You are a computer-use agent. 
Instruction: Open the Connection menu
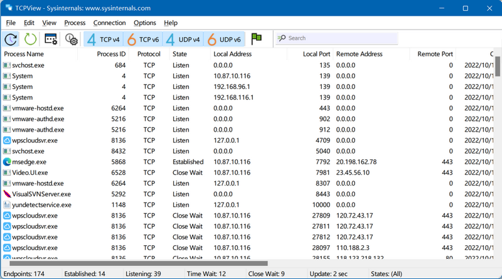tap(109, 23)
